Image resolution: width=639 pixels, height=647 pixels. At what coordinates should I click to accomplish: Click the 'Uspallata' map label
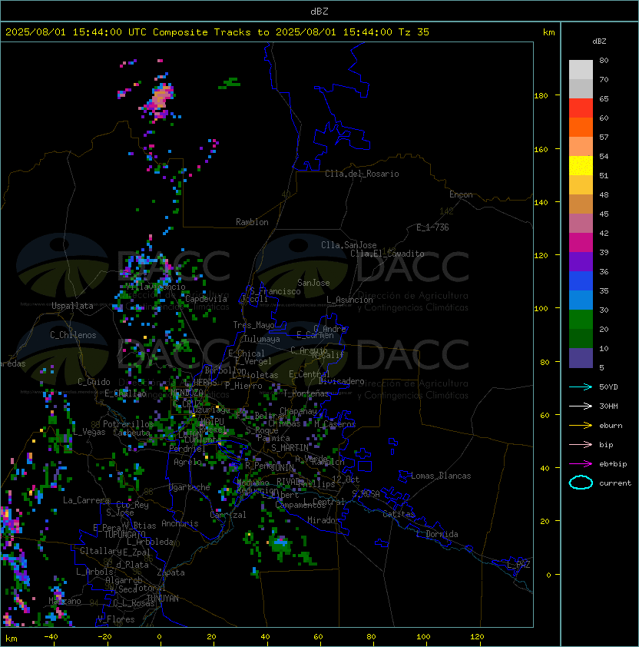click(72, 306)
